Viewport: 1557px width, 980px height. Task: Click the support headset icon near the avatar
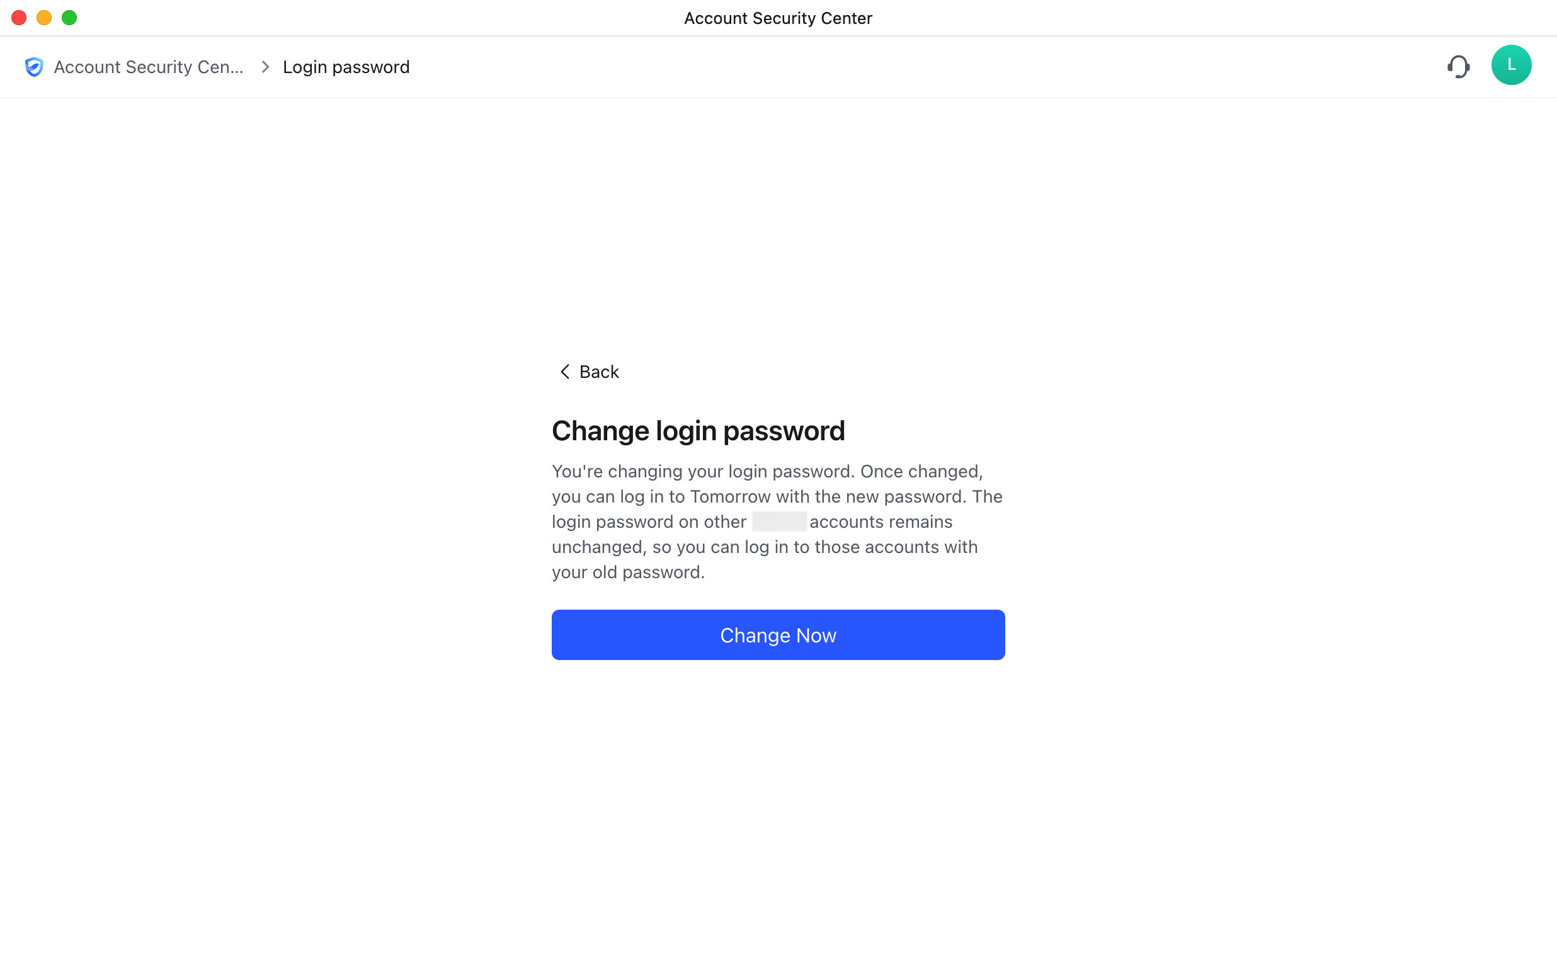click(1459, 66)
